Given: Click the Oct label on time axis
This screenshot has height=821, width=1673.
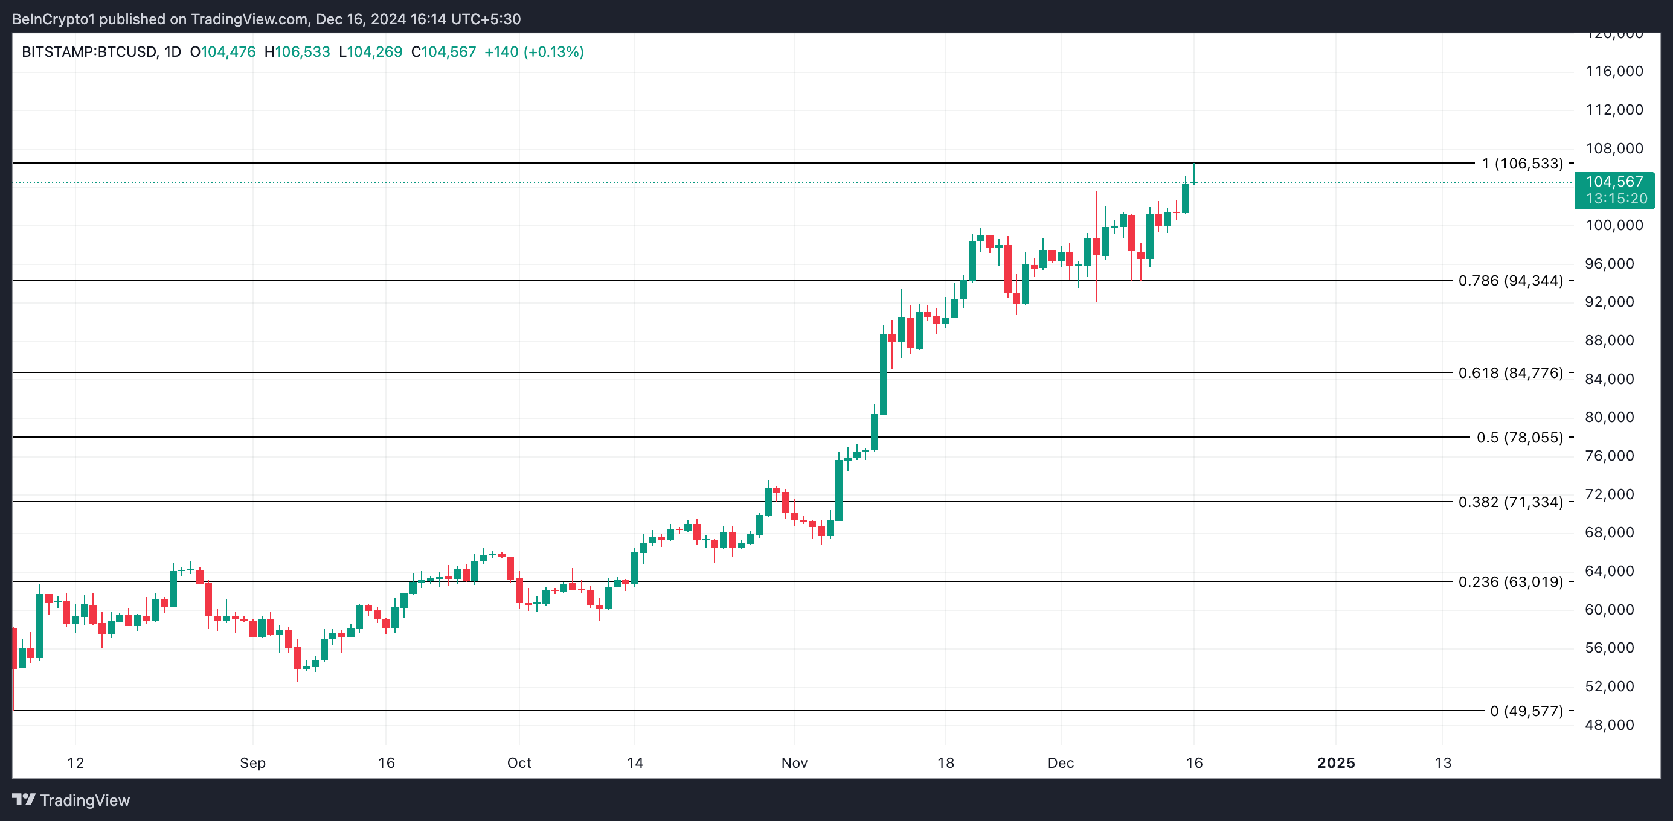Looking at the screenshot, I should (x=519, y=762).
